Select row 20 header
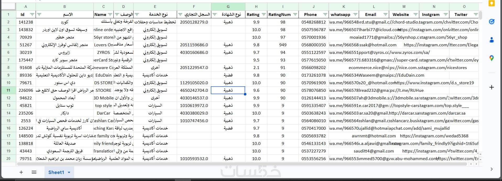The width and height of the screenshot is (502, 181). pos(8,159)
